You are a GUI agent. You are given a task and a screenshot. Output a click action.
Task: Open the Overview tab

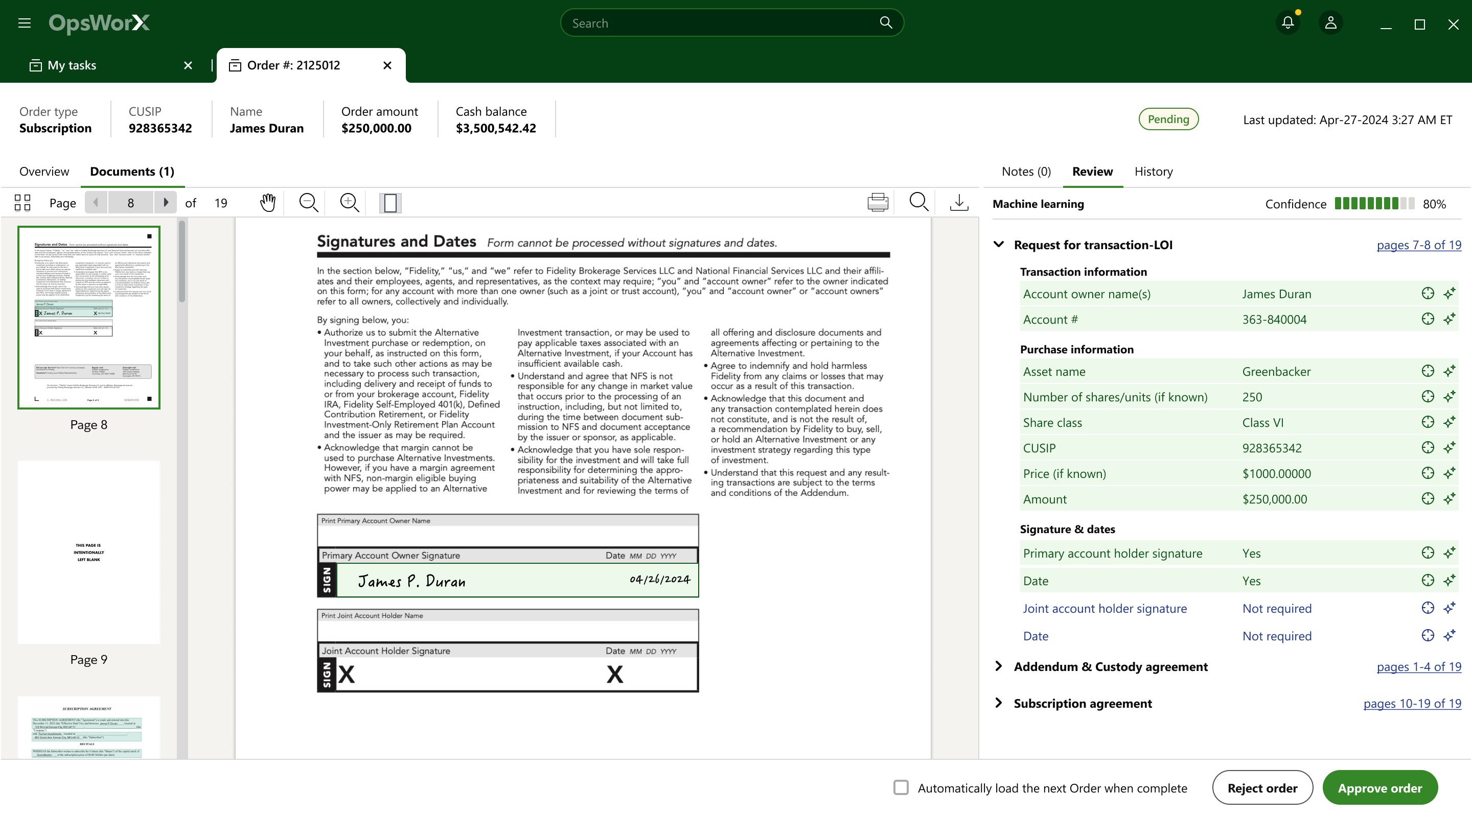pyautogui.click(x=44, y=171)
